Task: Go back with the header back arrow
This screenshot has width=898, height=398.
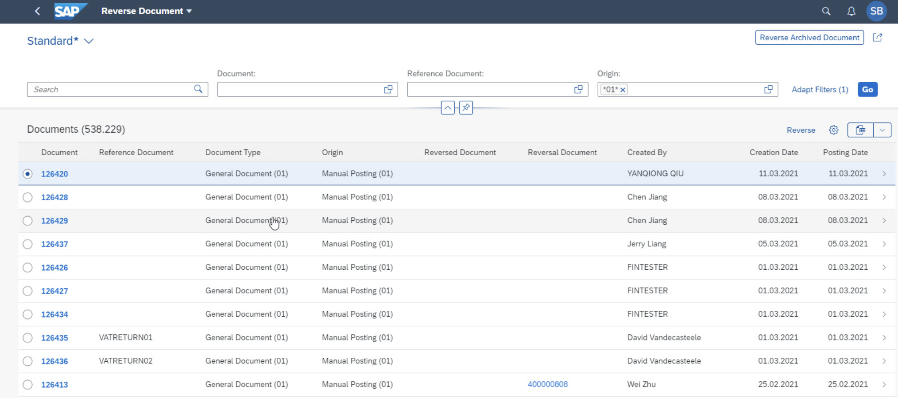Action: click(38, 11)
